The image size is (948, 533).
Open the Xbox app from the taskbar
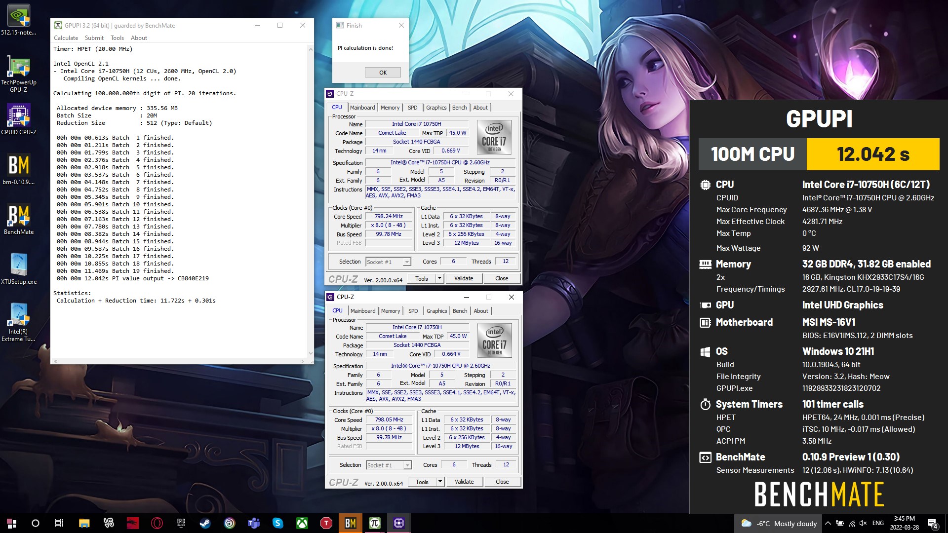point(302,523)
